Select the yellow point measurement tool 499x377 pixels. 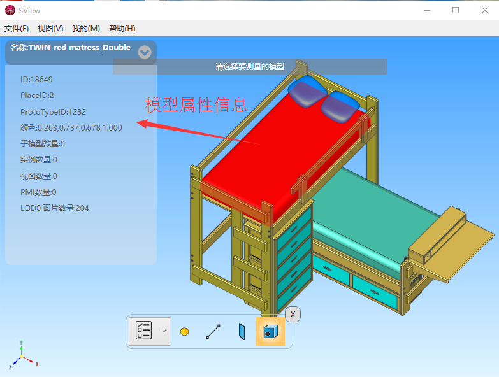tap(184, 332)
